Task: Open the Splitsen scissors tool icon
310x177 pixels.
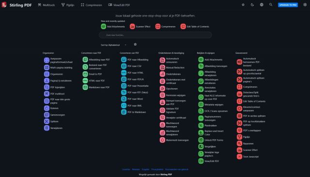Action: click(x=46, y=121)
